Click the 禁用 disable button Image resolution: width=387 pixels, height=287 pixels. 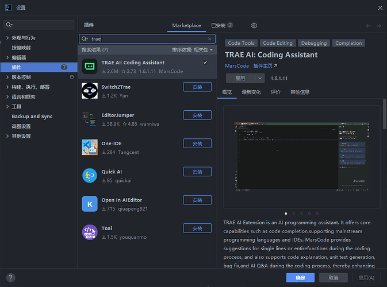(240, 78)
